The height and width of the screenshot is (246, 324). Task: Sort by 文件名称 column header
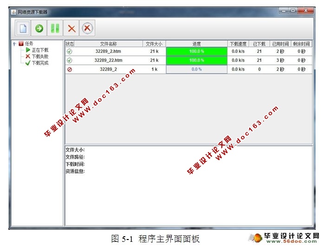tap(108, 44)
